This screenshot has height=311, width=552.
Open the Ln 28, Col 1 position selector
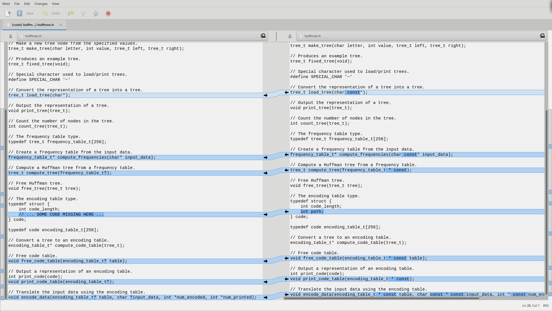(531, 306)
